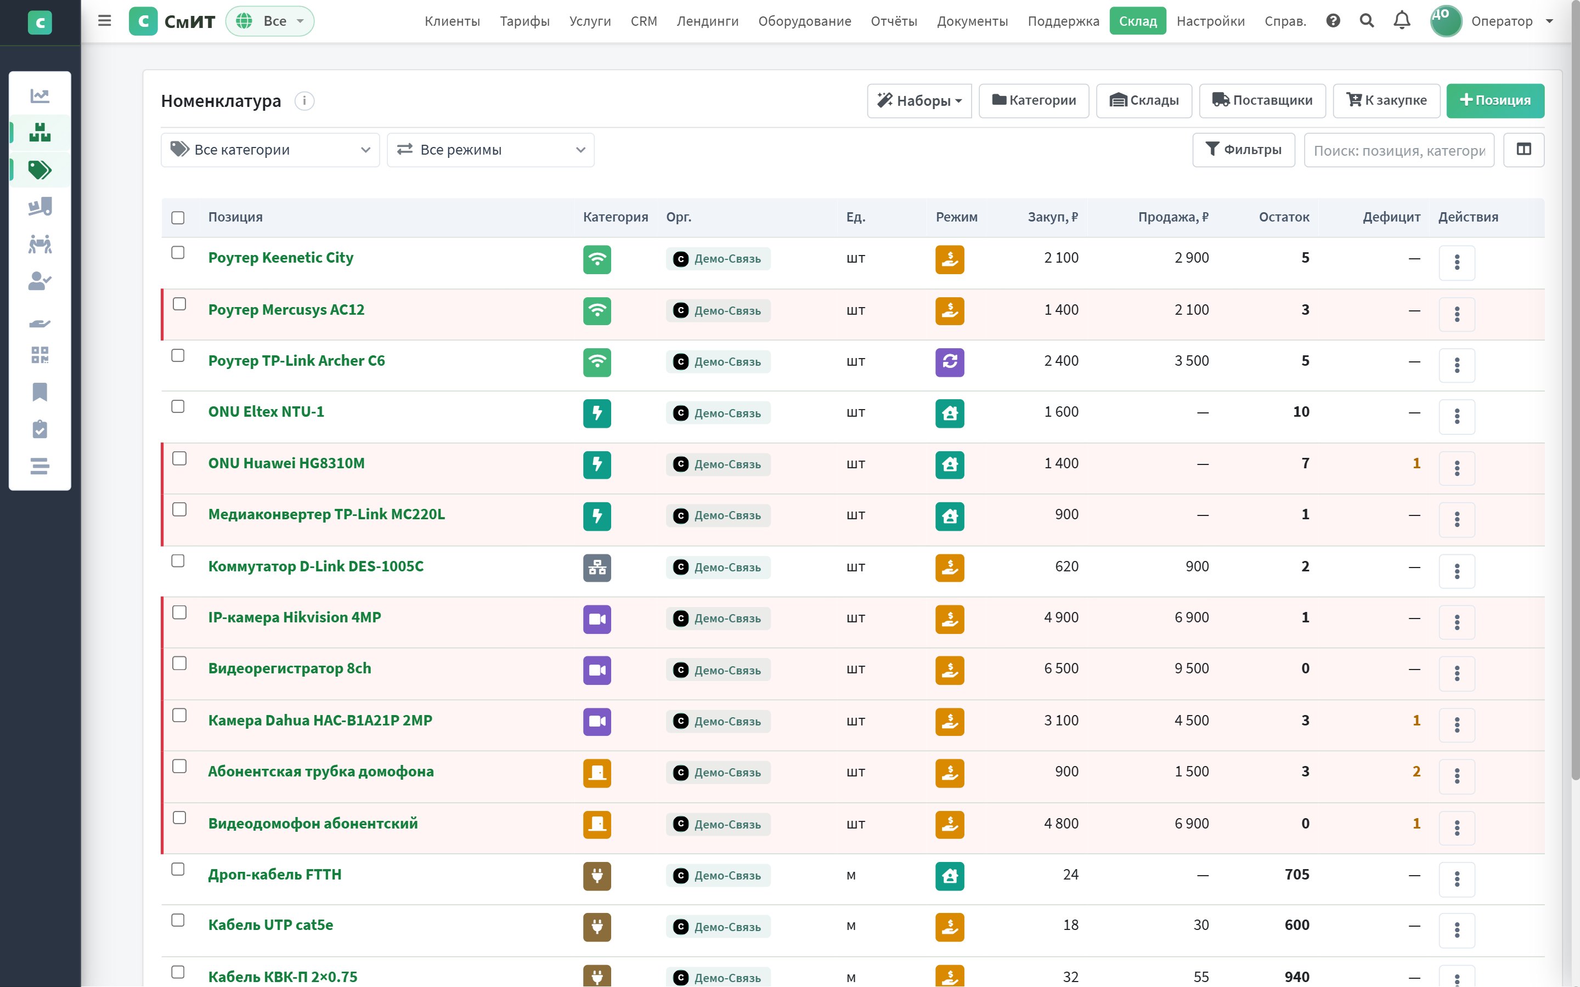Open the analytics chart sidebar icon
Image resolution: width=1580 pixels, height=987 pixels.
(x=40, y=96)
